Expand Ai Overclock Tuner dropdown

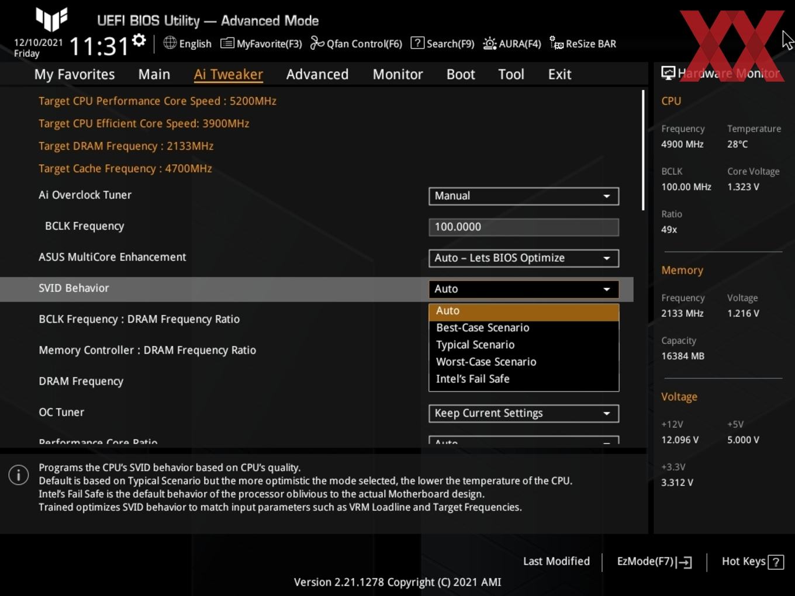pos(524,196)
